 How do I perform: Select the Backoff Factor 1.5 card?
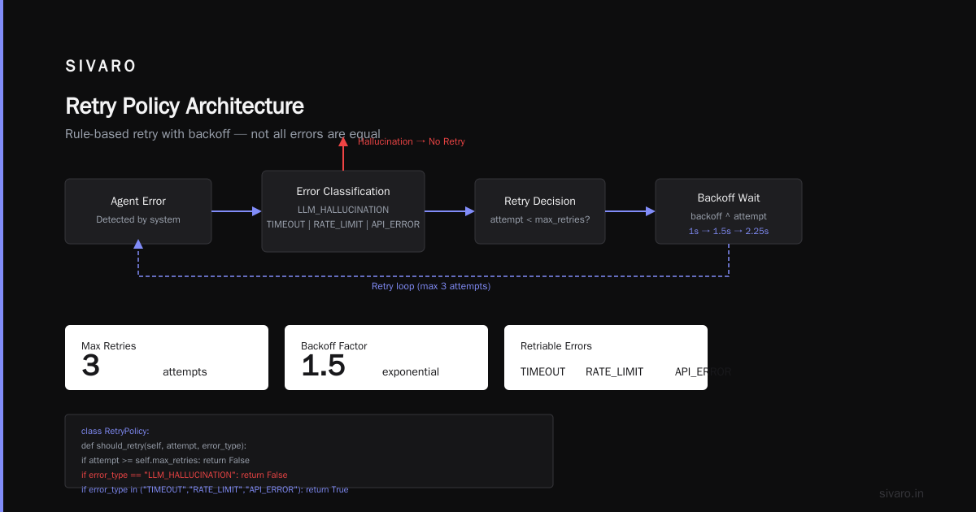tap(386, 358)
